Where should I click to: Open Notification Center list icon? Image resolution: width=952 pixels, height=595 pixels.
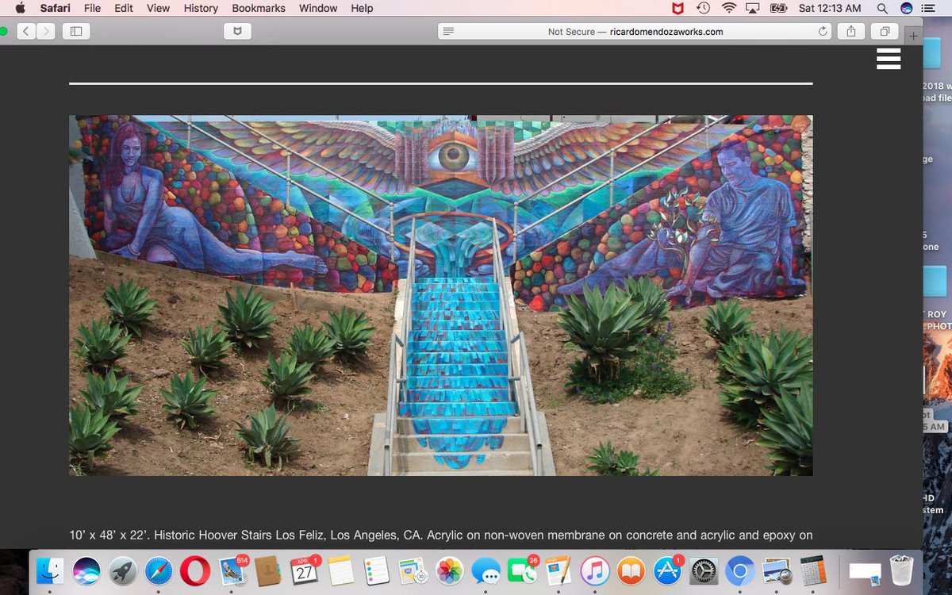click(930, 8)
